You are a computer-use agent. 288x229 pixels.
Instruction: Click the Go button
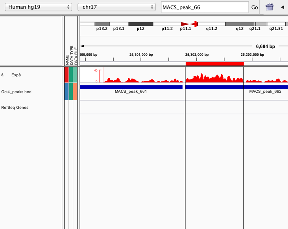pyautogui.click(x=255, y=7)
